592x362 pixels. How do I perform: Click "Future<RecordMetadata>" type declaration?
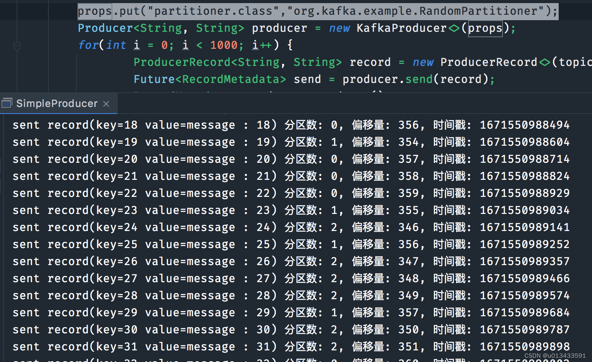[x=210, y=79]
